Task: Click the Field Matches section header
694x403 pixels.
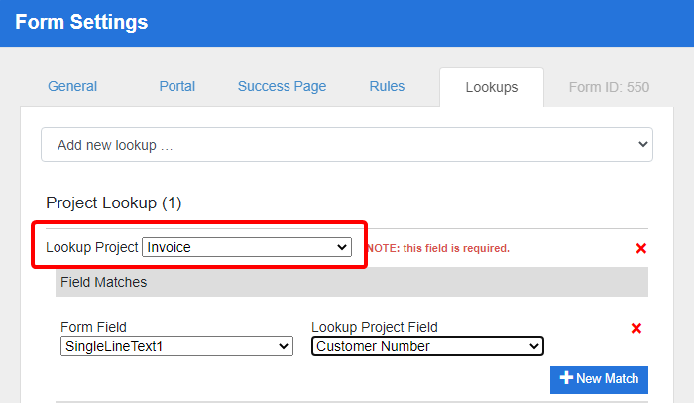Action: point(103,282)
